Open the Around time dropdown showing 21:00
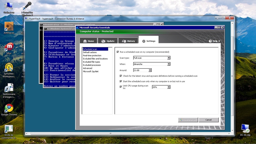This screenshot has height=144, width=256. point(142,70)
